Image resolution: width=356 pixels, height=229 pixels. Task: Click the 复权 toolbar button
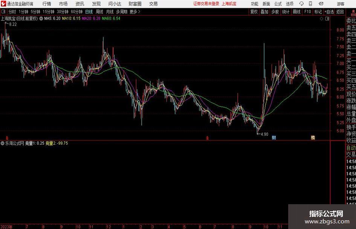click(254, 12)
